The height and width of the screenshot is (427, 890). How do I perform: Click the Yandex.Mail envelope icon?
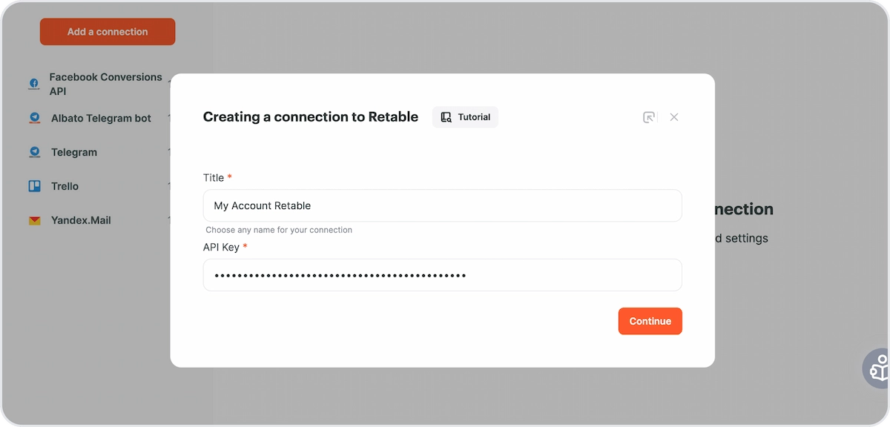pyautogui.click(x=34, y=220)
